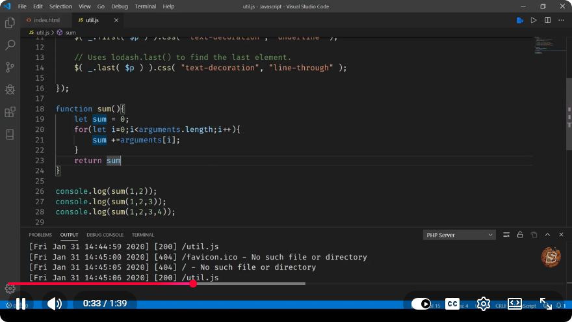
Task: Toggle the video autoplay switch
Action: click(x=421, y=304)
